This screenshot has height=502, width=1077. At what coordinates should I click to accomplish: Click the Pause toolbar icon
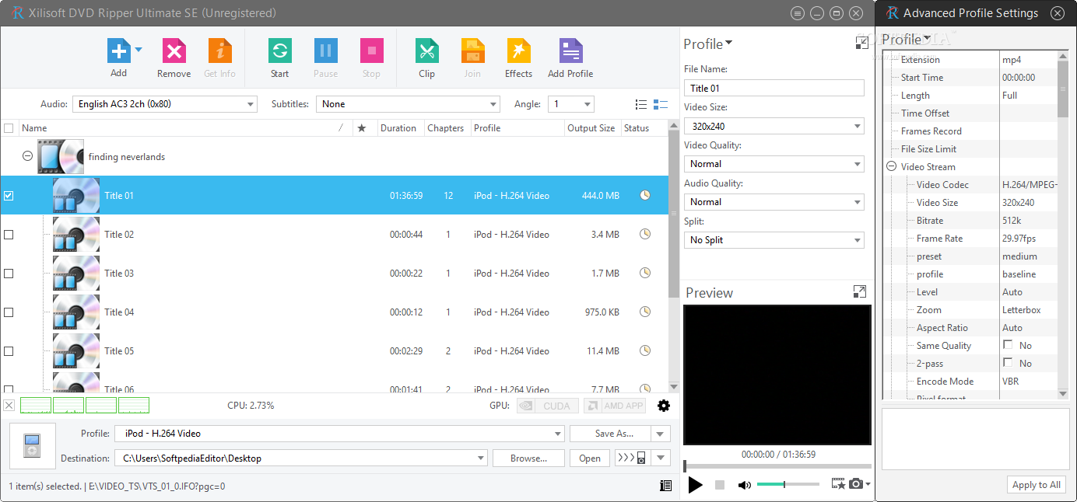point(326,51)
